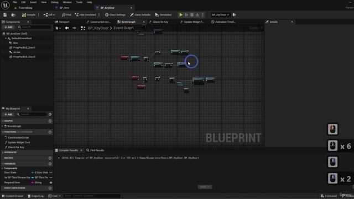Browse to asset in Content Browser icon

point(13,15)
